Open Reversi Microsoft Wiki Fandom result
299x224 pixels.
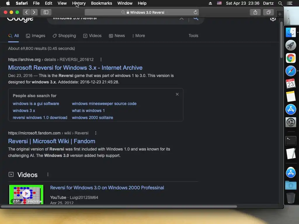pyautogui.click(x=51, y=141)
